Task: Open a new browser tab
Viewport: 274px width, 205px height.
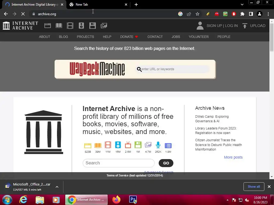Action: click(x=136, y=5)
